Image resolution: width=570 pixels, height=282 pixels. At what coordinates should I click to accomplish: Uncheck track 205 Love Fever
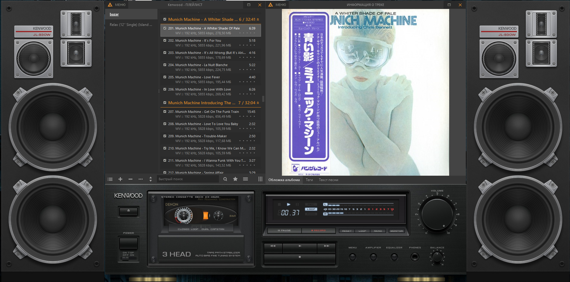click(165, 77)
